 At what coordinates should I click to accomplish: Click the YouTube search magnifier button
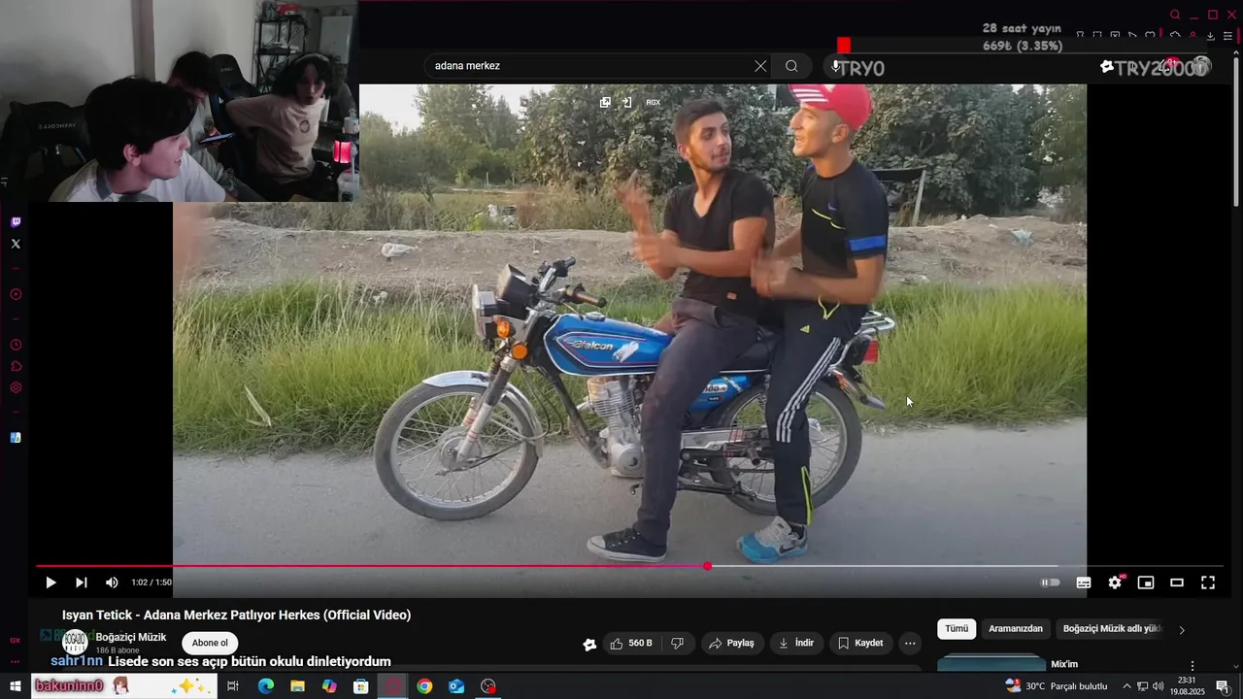pyautogui.click(x=791, y=66)
